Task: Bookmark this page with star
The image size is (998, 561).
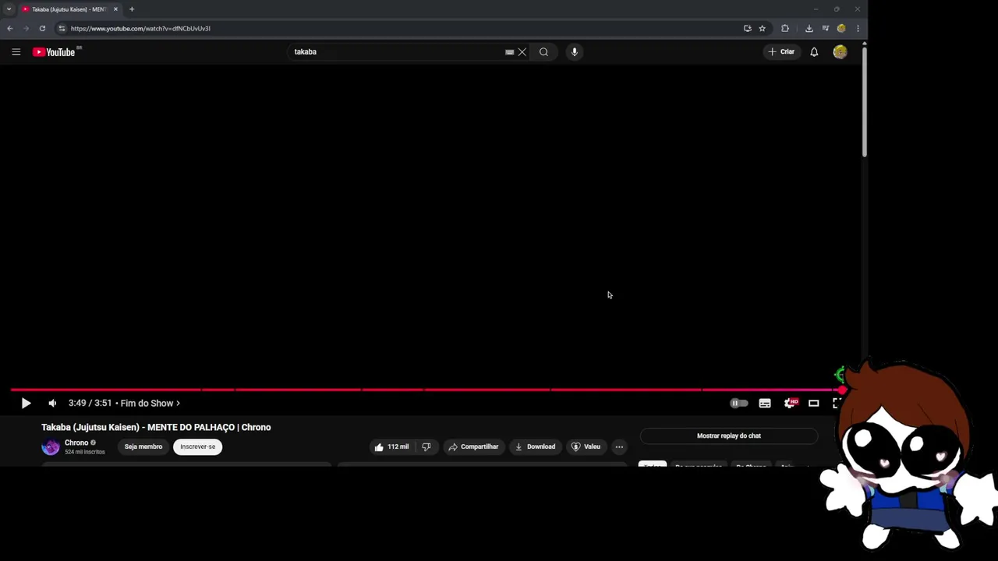Action: click(762, 29)
